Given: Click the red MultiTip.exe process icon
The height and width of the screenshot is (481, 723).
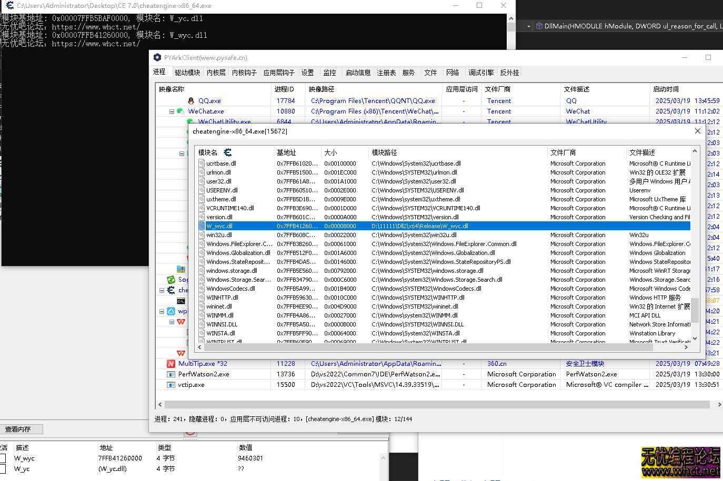Looking at the screenshot, I should coord(170,364).
